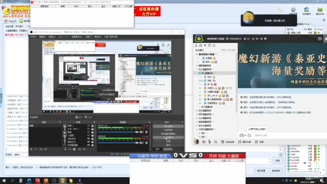
Task: Move scene up in OBS scenes panel
Action: click(41, 149)
